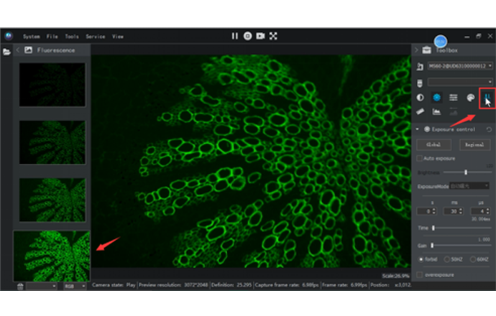Select the second fluorescence thumbnail
The width and height of the screenshot is (496, 316).
click(x=52, y=142)
